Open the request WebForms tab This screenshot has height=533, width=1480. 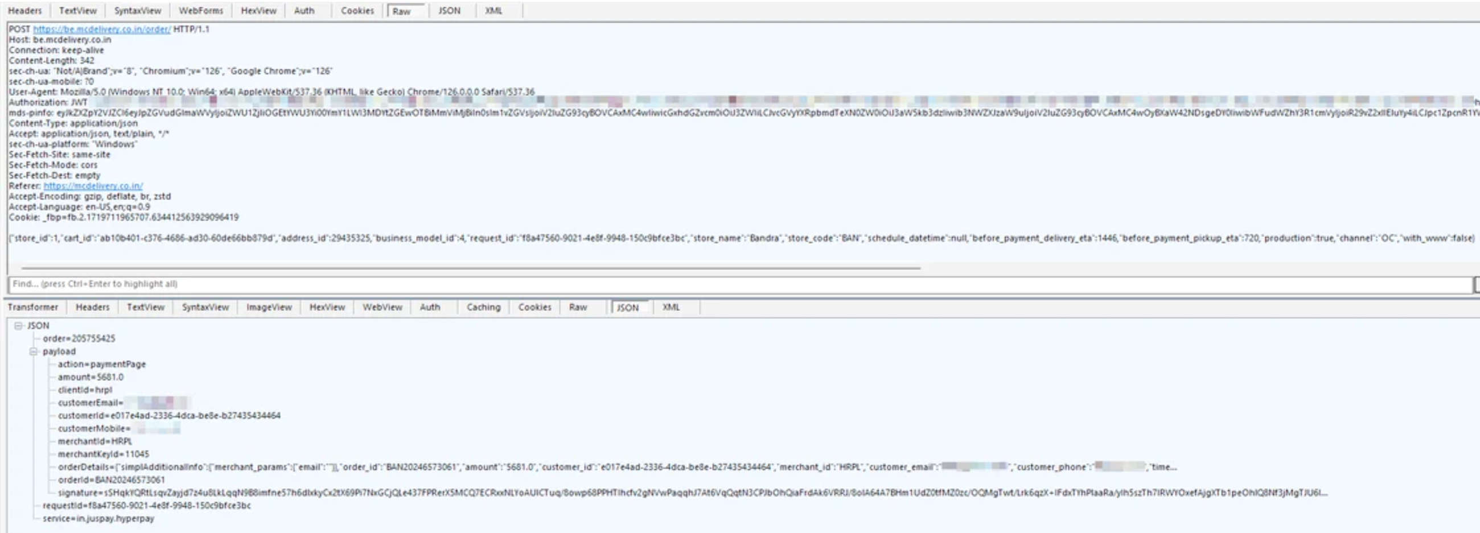[x=200, y=11]
